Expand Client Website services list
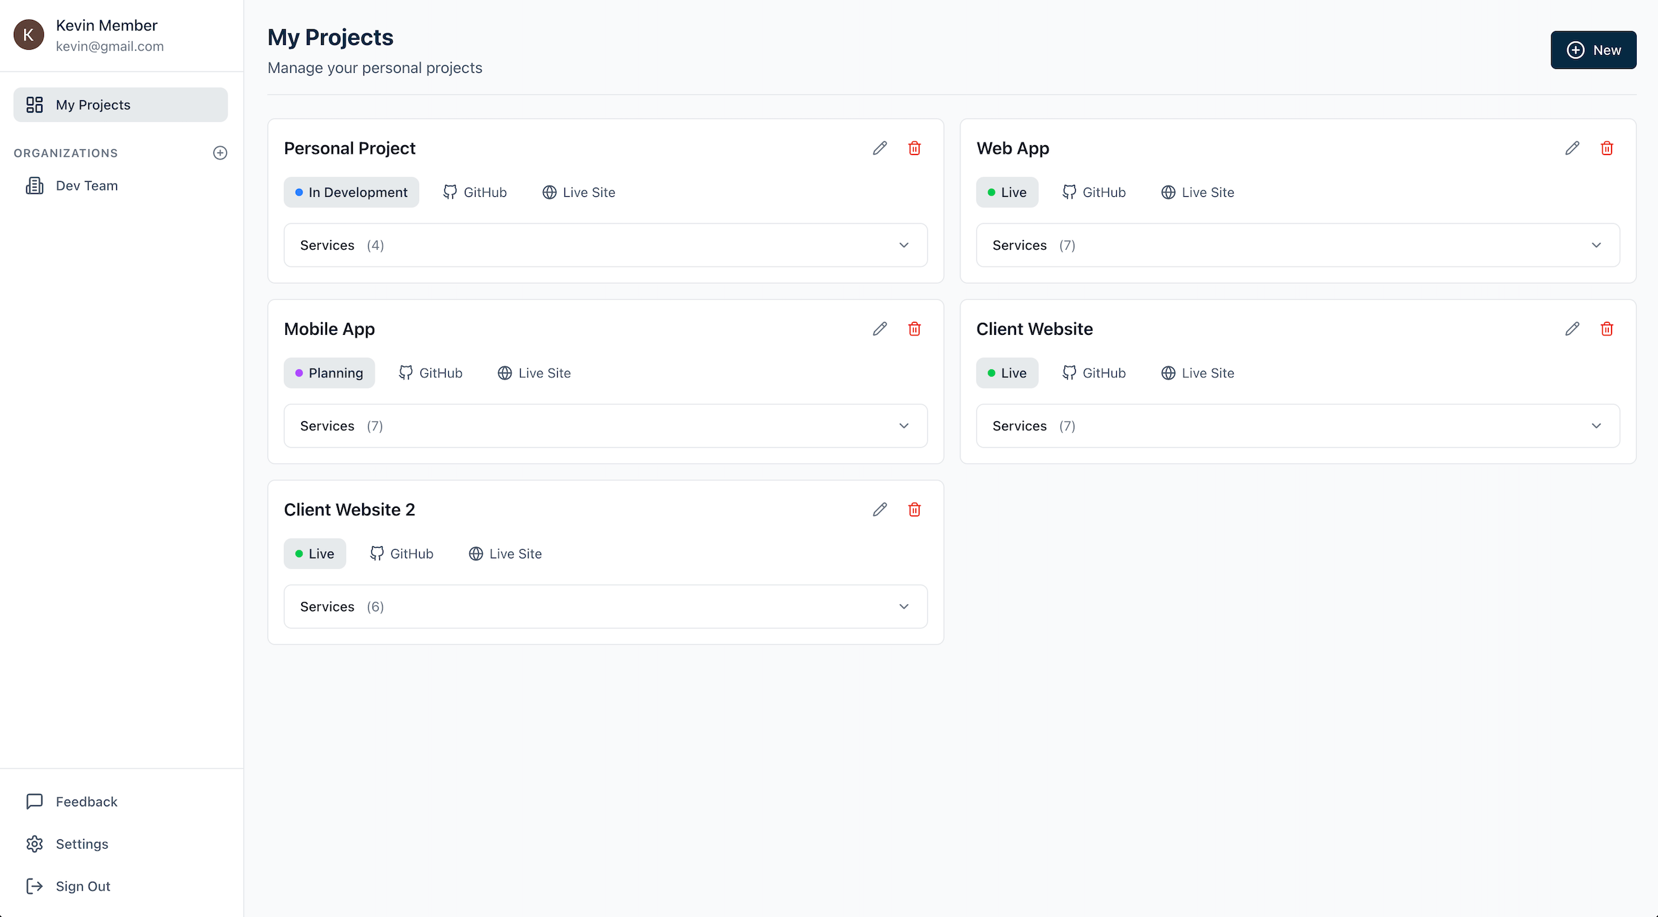This screenshot has width=1658, height=917. pyautogui.click(x=1298, y=426)
